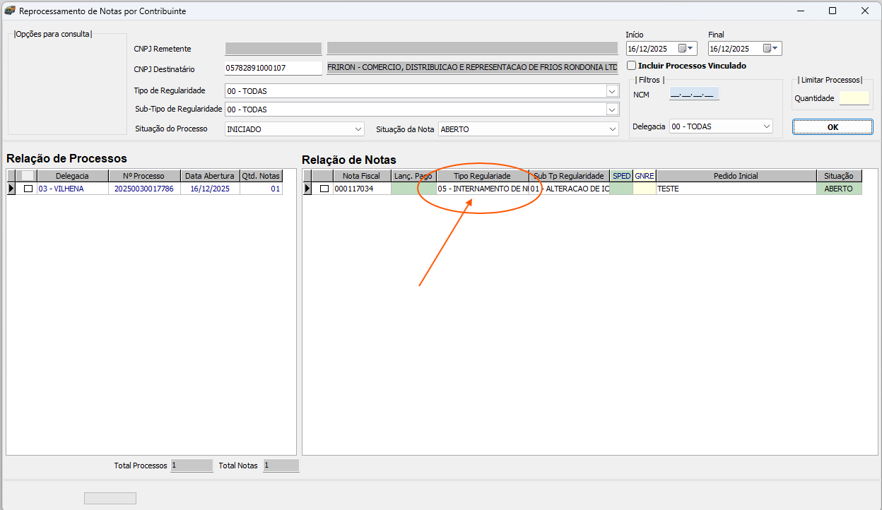Click the yellow GNRE cell in notes row
Image resolution: width=882 pixels, height=510 pixels.
(x=644, y=189)
